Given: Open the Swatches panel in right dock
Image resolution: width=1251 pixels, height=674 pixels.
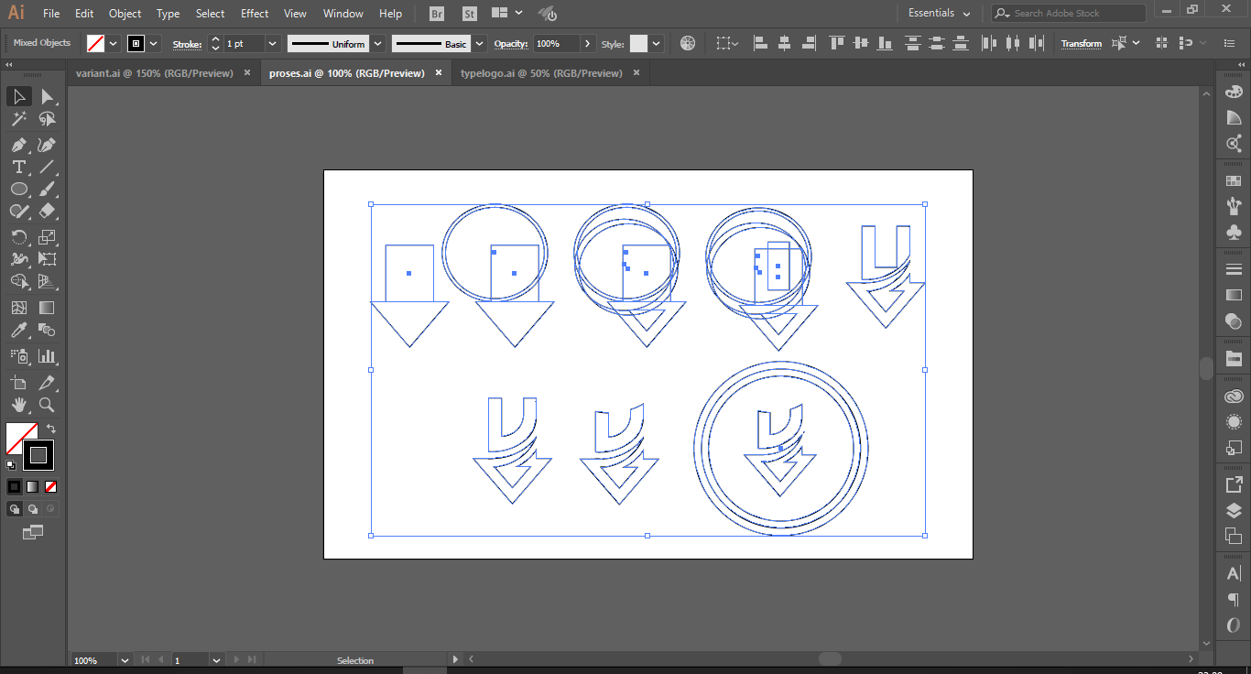Looking at the screenshot, I should [x=1234, y=180].
